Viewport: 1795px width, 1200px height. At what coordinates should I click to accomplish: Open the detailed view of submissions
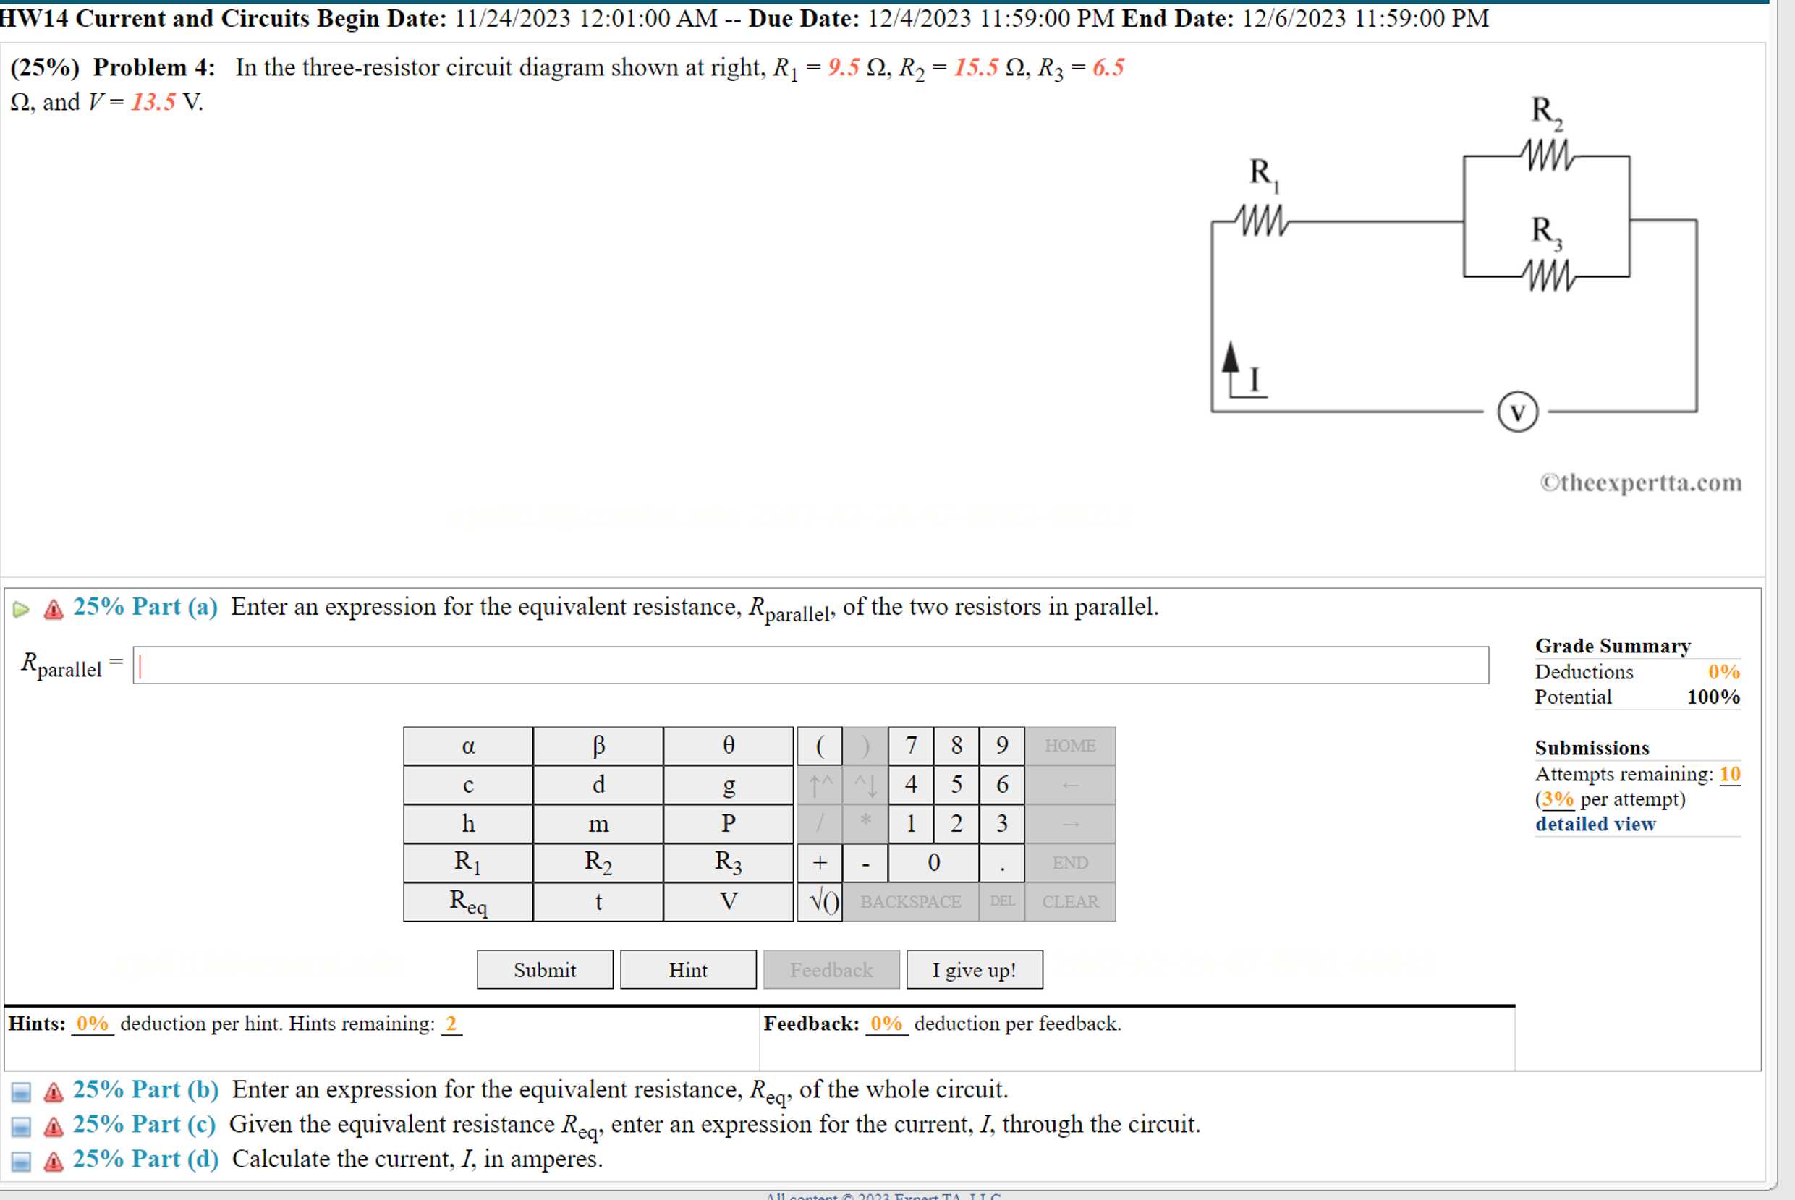pyautogui.click(x=1595, y=823)
